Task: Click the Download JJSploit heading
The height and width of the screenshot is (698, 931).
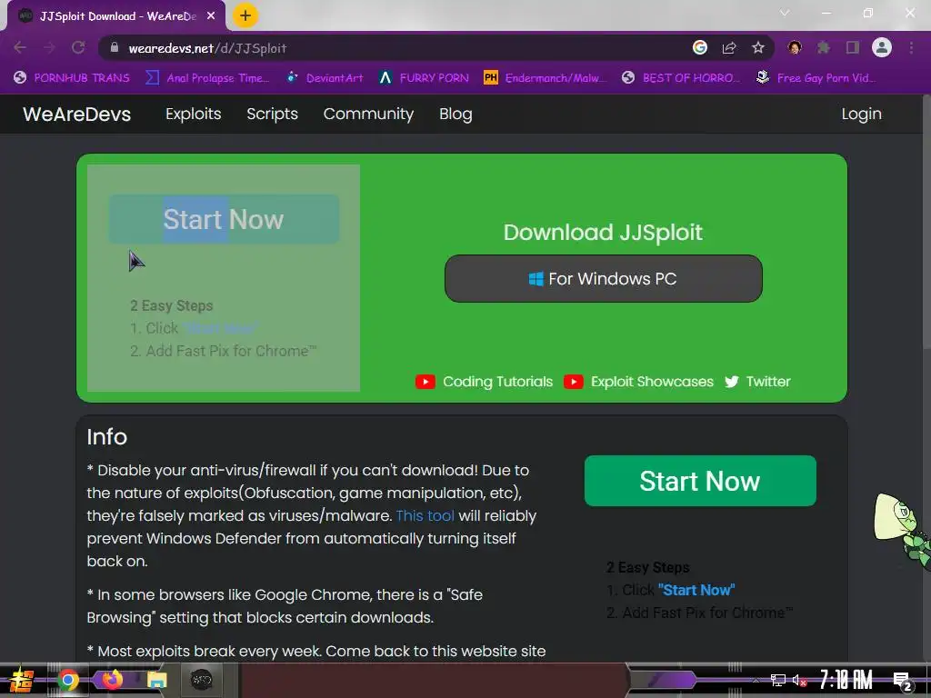Action: coord(603,232)
